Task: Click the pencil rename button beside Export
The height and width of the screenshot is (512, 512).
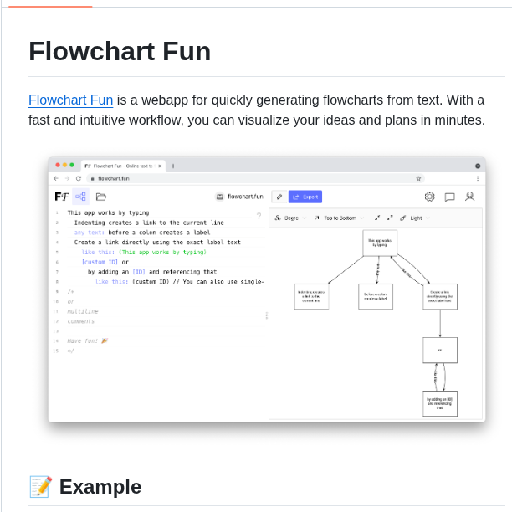Action: pyautogui.click(x=279, y=197)
